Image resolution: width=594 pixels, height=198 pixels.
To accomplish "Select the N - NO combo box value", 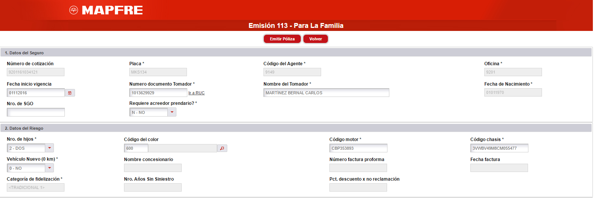I will point(148,112).
